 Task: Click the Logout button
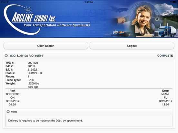click(x=132, y=46)
